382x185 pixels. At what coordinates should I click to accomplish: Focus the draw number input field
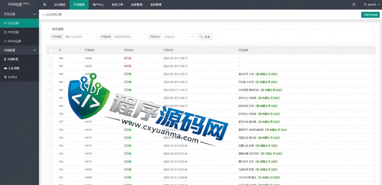tap(80, 37)
